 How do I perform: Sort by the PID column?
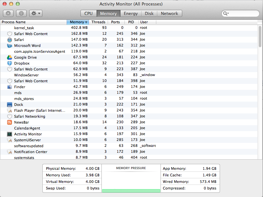coord(132,22)
